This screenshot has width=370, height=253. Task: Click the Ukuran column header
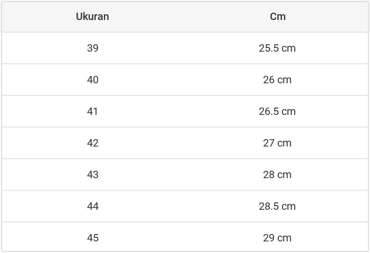[92, 16]
